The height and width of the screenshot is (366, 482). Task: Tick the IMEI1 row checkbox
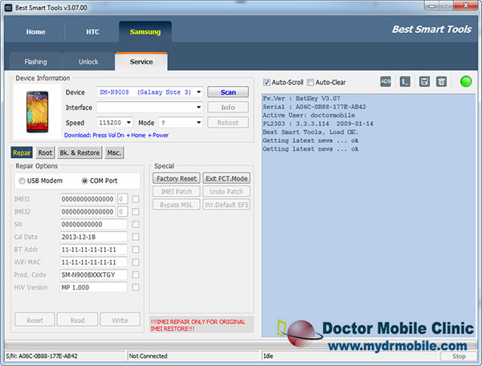[x=135, y=199]
